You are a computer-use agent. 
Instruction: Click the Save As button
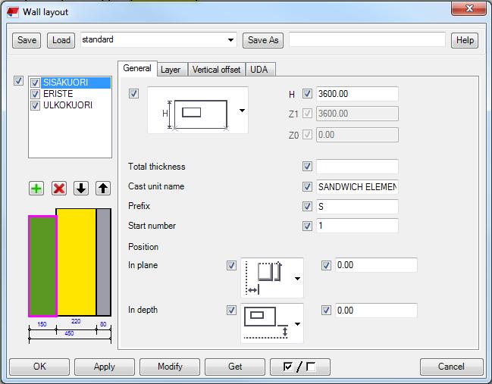point(263,40)
